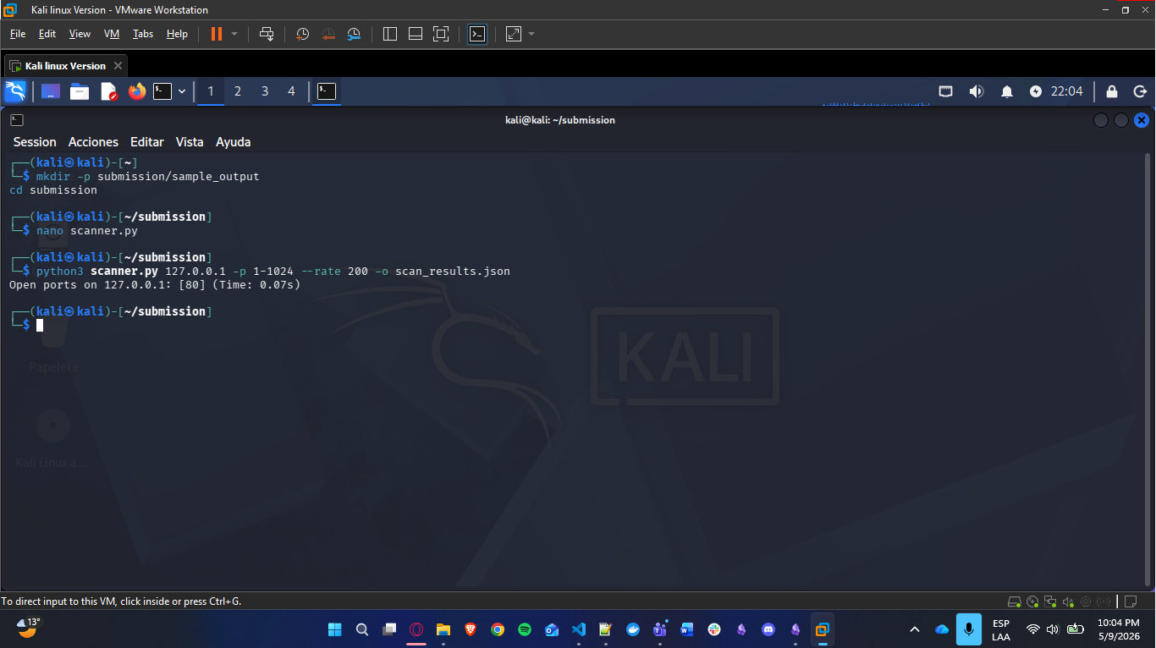
Task: Show hidden system tray icons chevron
Action: tap(915, 629)
